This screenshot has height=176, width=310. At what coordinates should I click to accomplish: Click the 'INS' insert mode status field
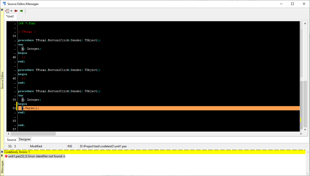click(x=70, y=146)
